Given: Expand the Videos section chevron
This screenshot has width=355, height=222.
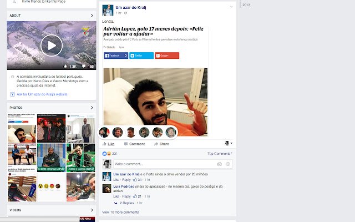Looking at the screenshot, I should tap(92, 210).
